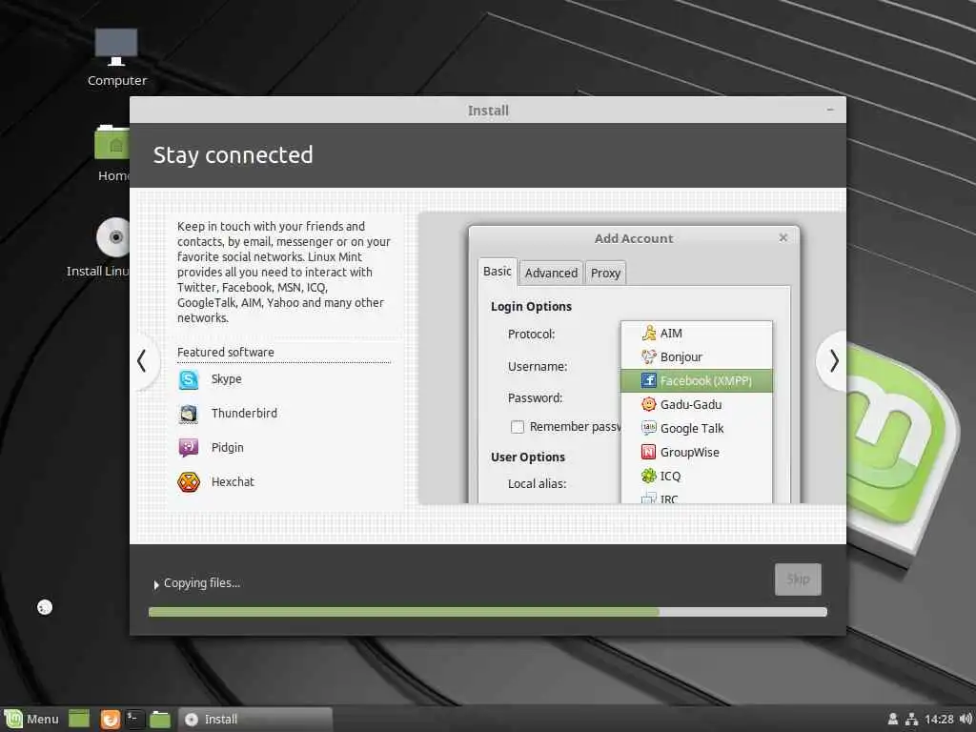Click the 14:28 clock in the panel

pos(939,719)
